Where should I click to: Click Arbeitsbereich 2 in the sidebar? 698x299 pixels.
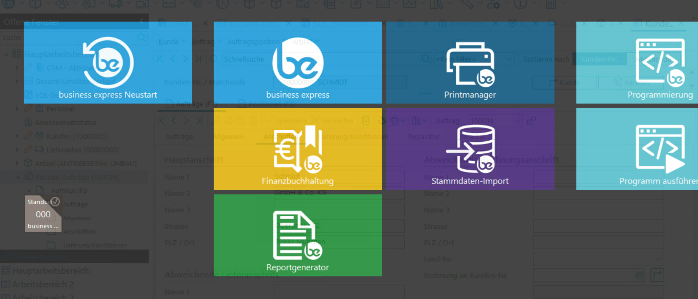coord(43,284)
